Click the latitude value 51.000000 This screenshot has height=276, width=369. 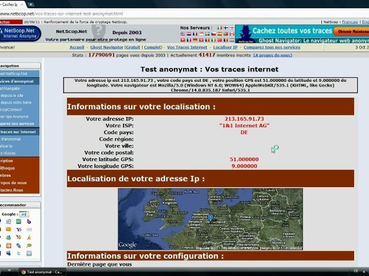pos(244,159)
